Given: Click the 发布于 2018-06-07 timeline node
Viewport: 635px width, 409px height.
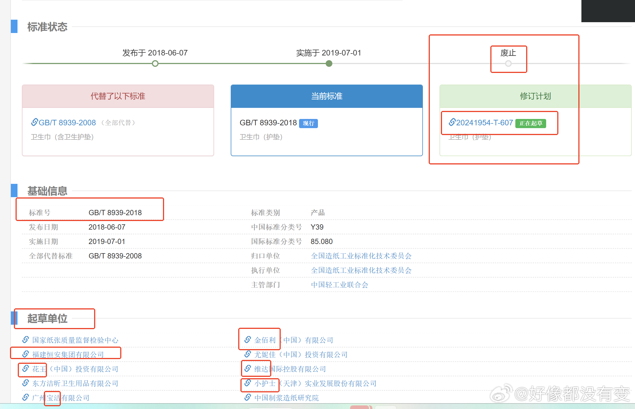Looking at the screenshot, I should tap(155, 64).
